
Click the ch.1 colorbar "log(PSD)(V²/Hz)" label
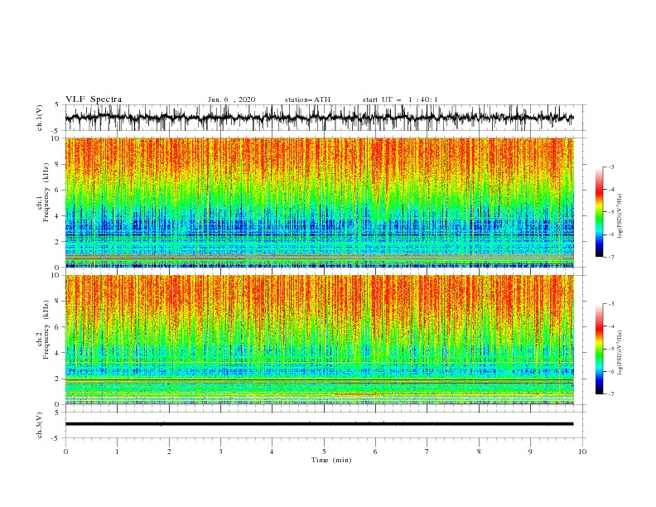coord(620,216)
